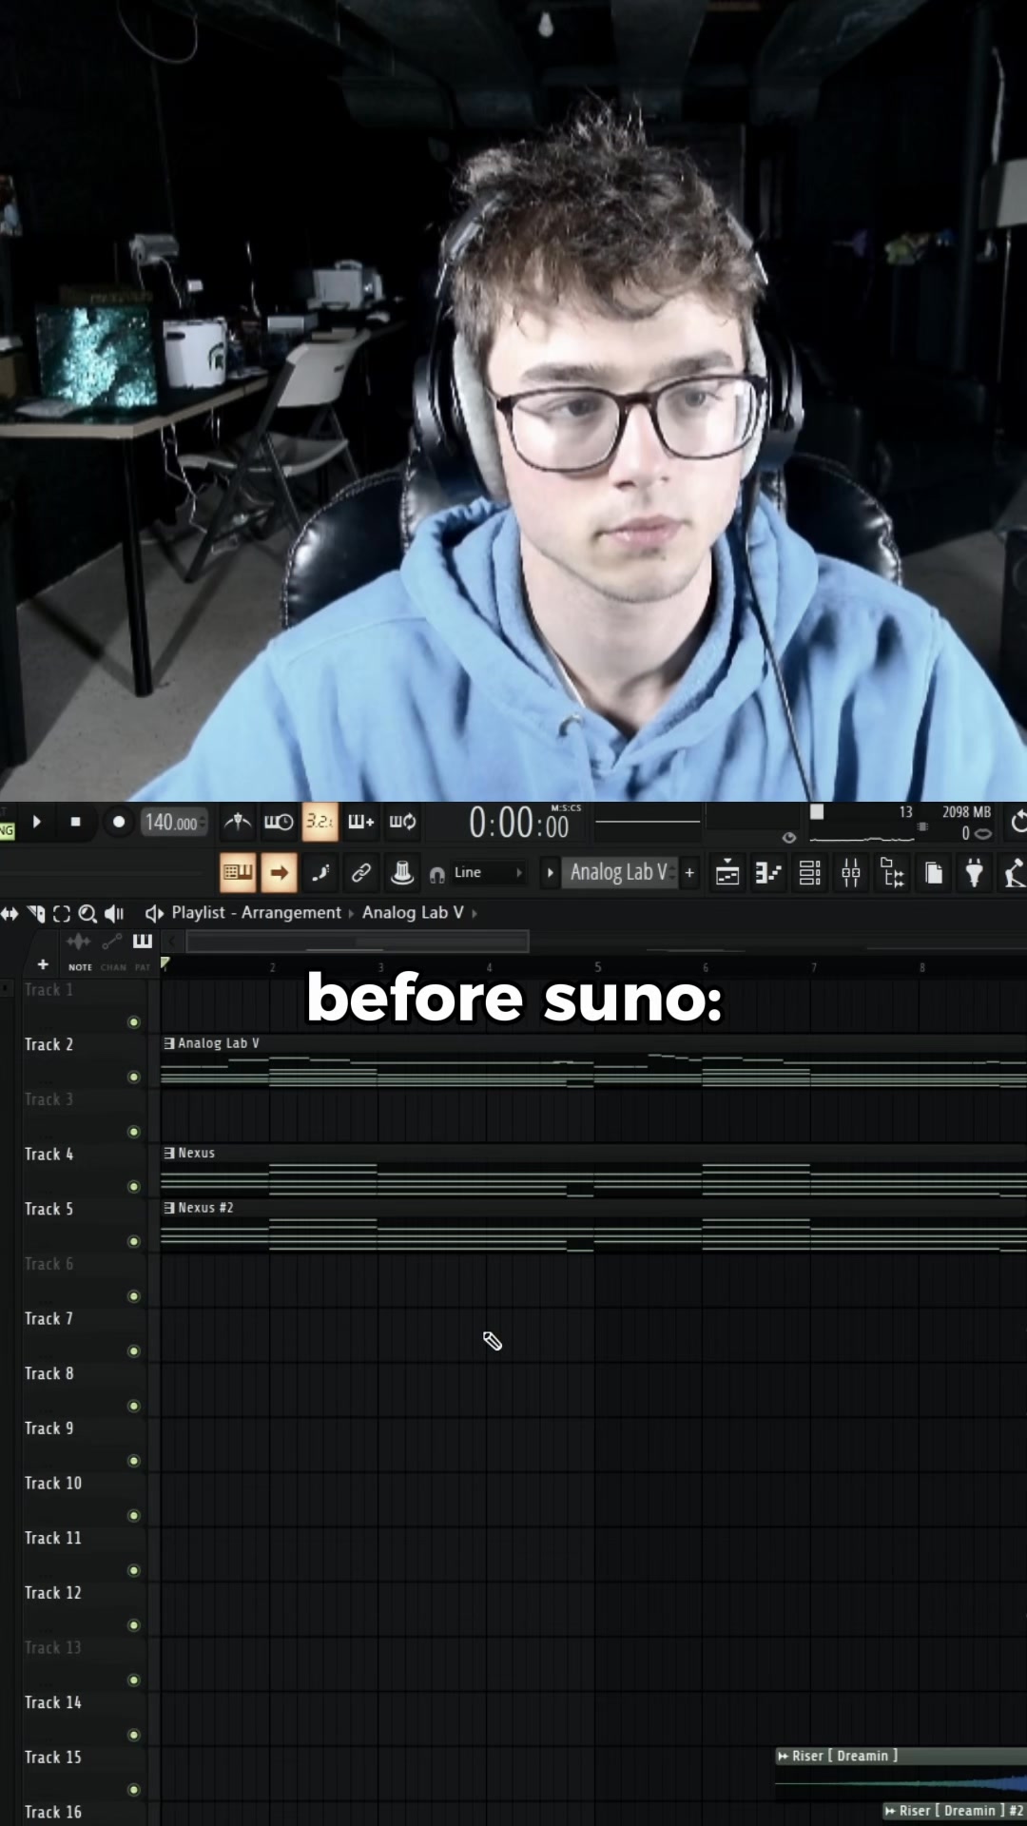Select the Analog Lab V pattern clip

pyautogui.click(x=594, y=1061)
